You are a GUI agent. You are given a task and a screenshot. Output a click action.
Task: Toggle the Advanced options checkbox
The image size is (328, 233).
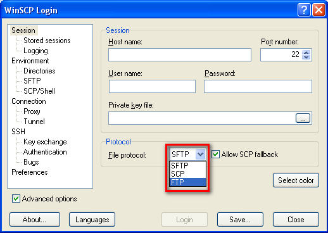(x=16, y=199)
